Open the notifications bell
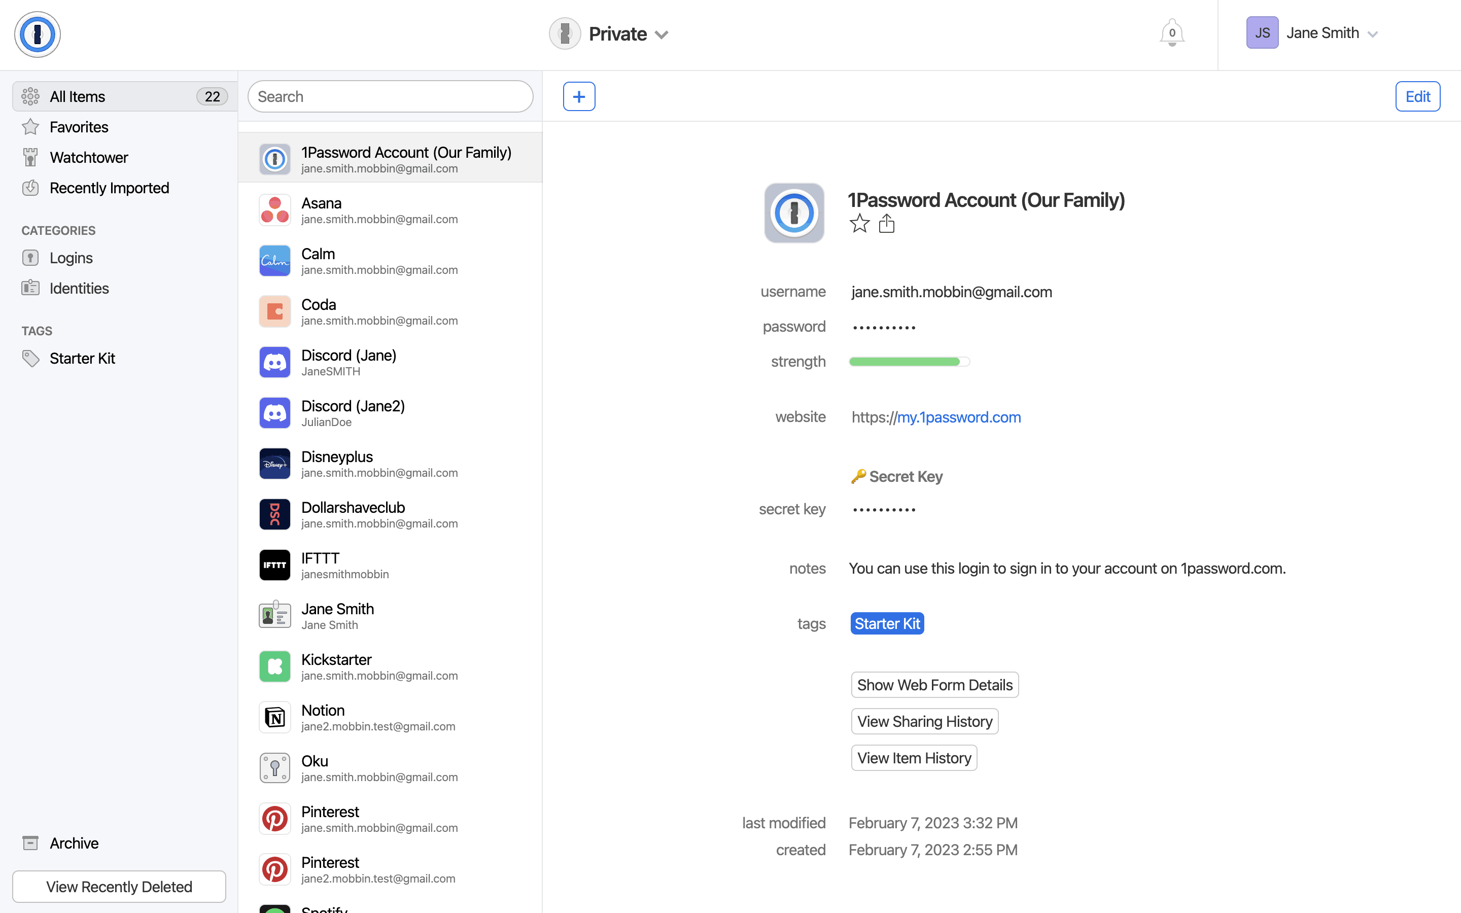 tap(1171, 33)
